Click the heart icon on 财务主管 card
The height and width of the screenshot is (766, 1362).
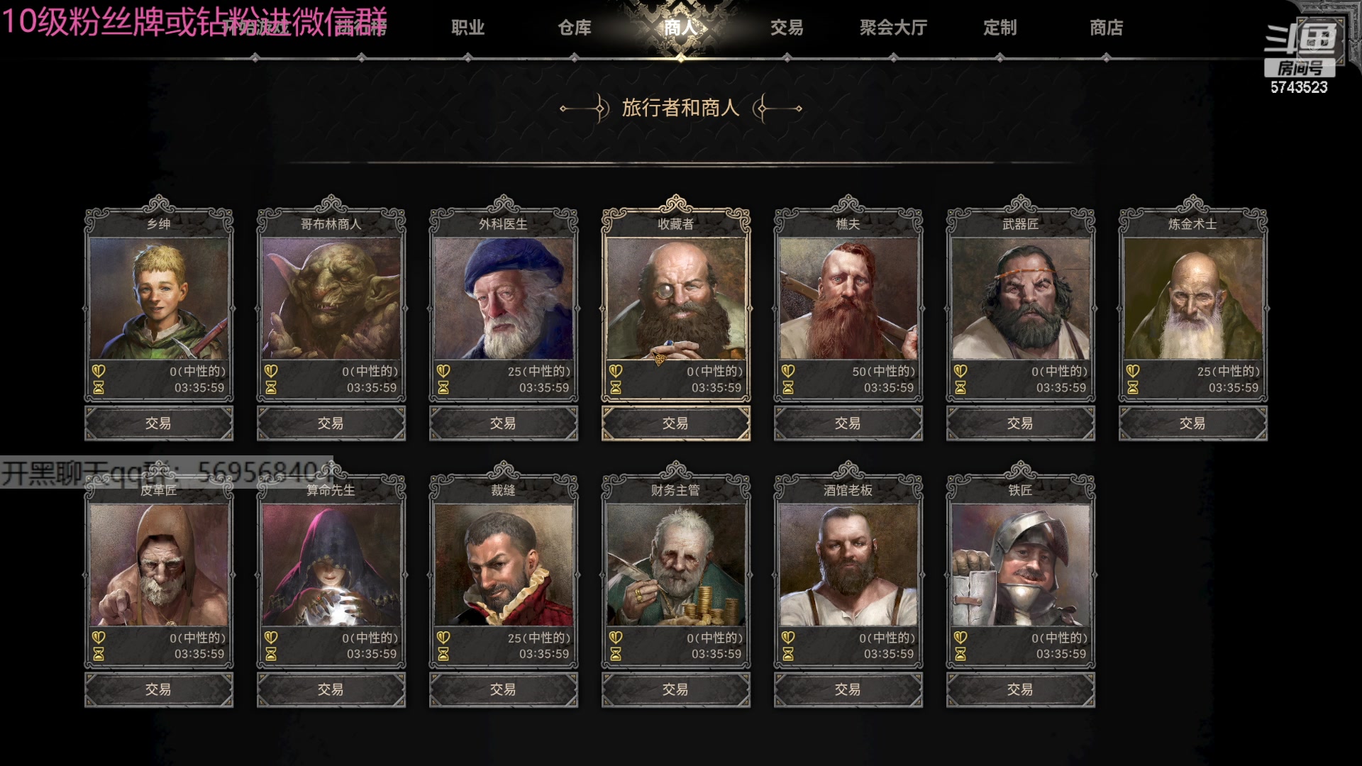[616, 638]
